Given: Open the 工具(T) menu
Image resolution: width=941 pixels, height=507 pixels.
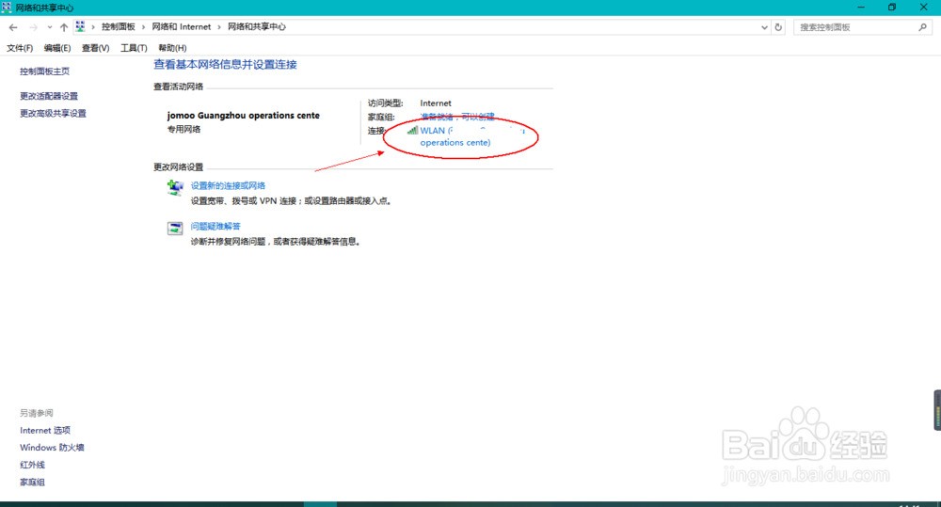Looking at the screenshot, I should point(135,48).
